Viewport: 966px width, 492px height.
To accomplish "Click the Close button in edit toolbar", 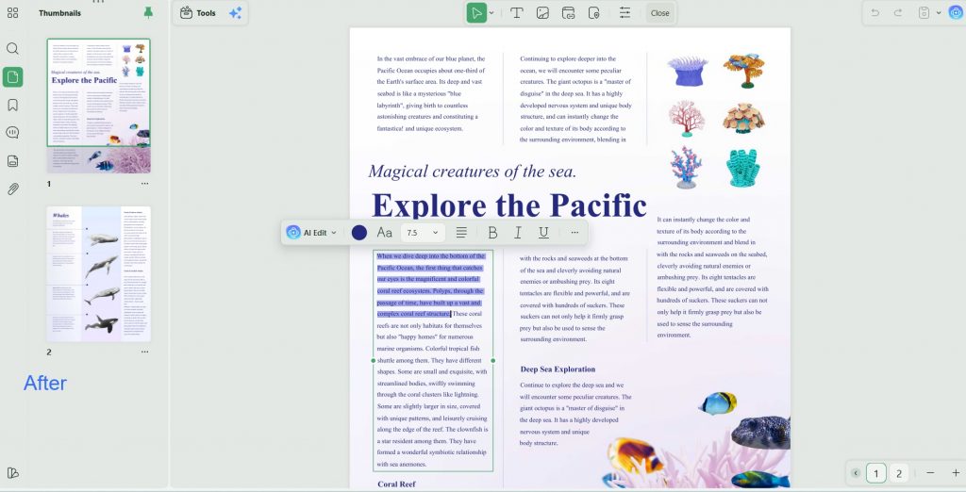I will [x=659, y=13].
